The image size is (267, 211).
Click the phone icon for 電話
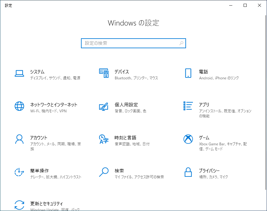188,73
